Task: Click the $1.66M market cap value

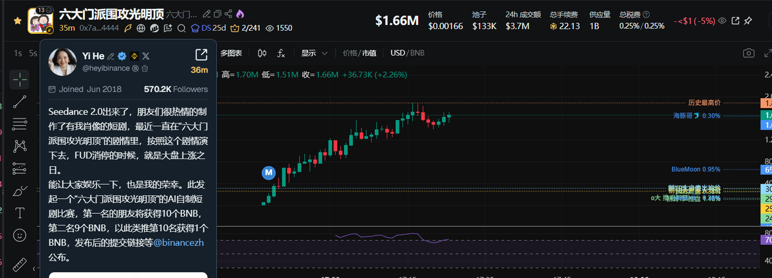Action: point(397,21)
